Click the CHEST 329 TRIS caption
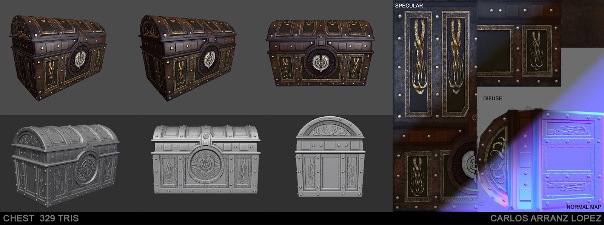 click(x=40, y=219)
